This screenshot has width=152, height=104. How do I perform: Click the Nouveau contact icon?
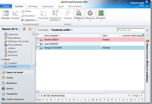pyautogui.click(x=5, y=13)
